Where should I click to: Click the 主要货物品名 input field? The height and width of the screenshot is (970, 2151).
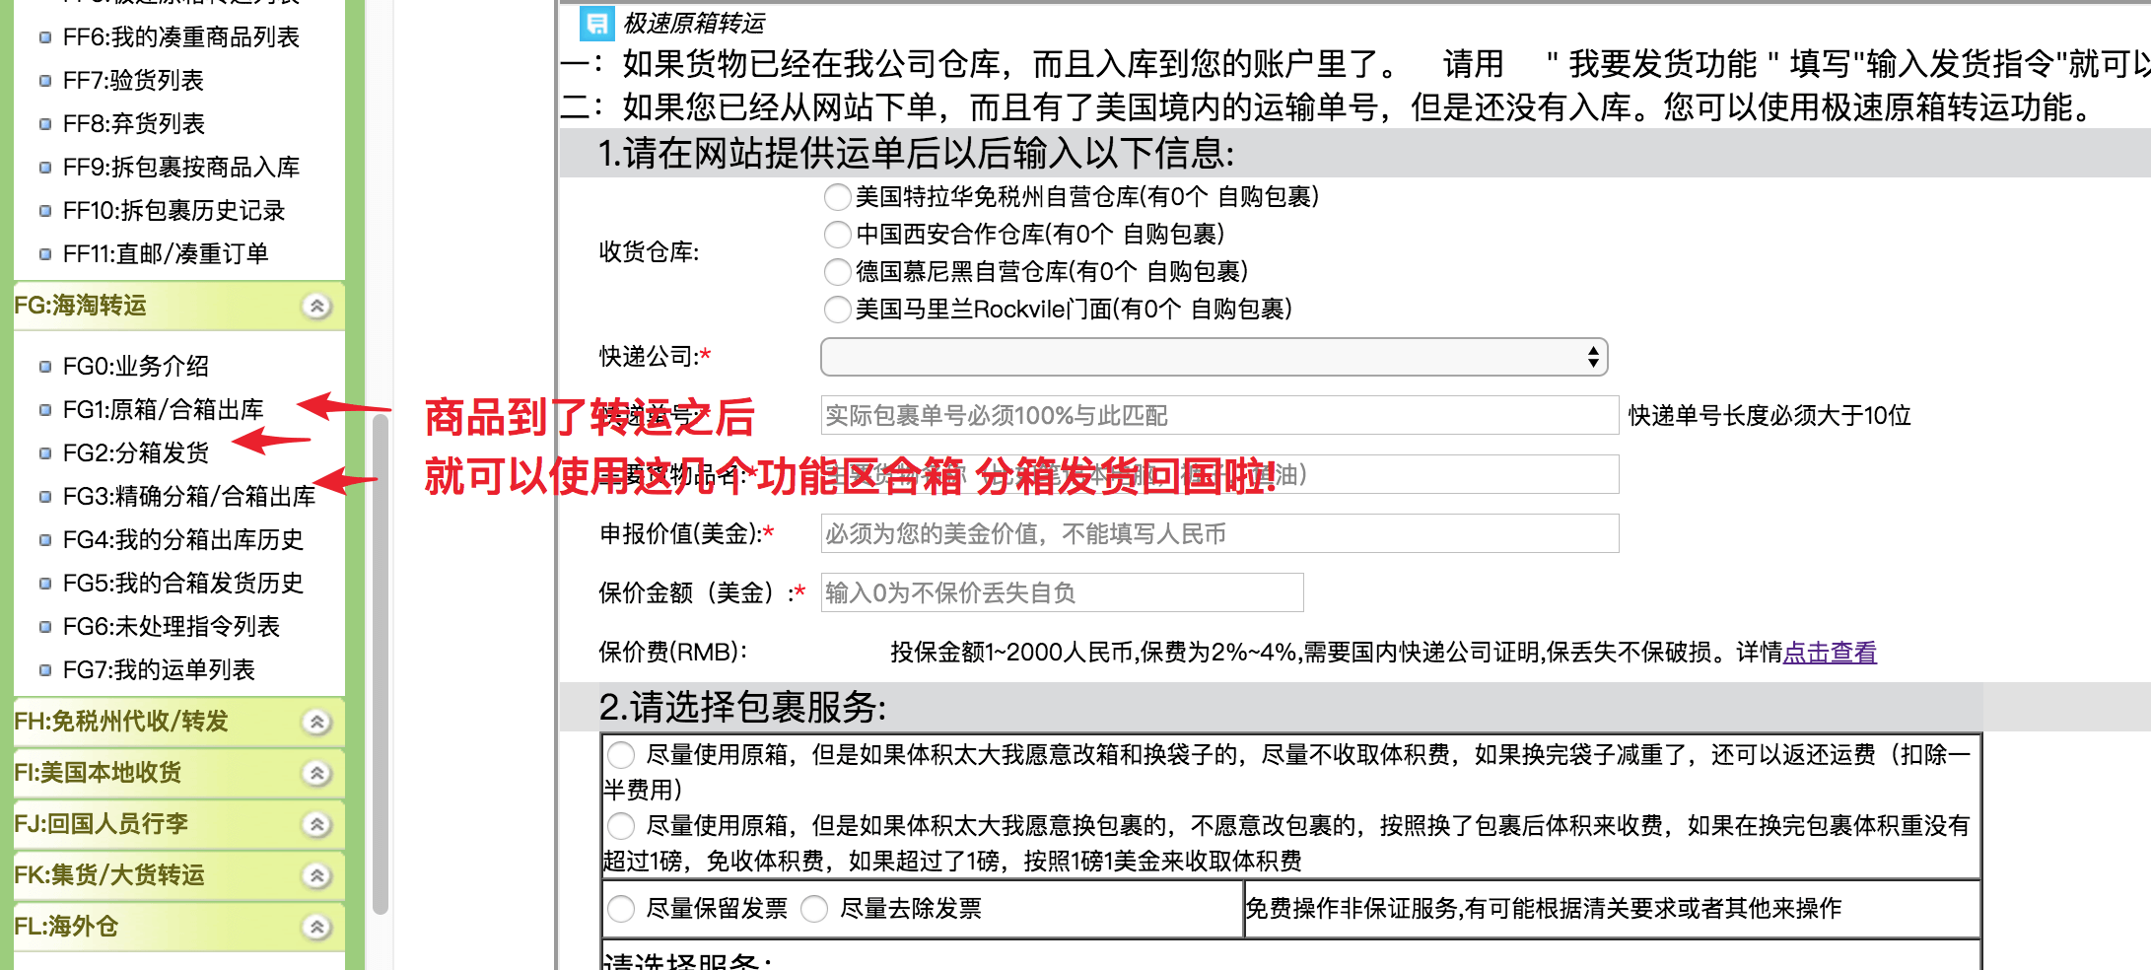[1219, 475]
